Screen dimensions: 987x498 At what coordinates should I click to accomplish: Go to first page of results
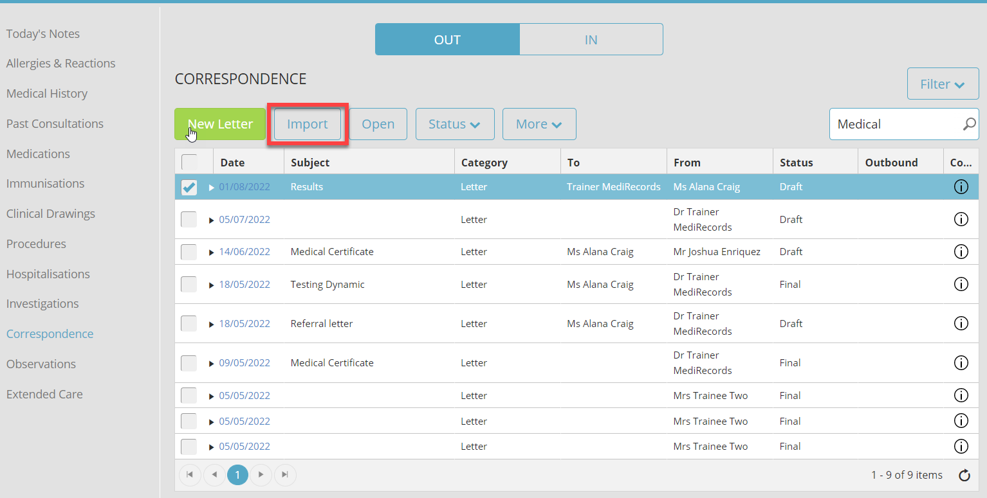190,475
